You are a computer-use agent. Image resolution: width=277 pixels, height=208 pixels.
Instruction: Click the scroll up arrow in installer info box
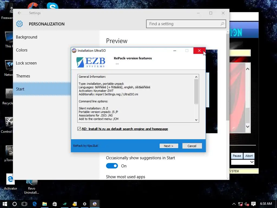196,77
